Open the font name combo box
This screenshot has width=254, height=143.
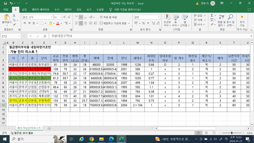click(x=38, y=17)
